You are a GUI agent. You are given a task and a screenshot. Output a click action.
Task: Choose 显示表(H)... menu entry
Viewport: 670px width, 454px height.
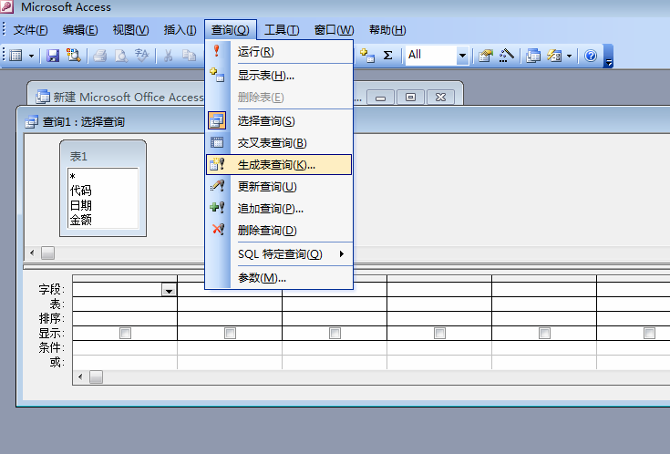coord(279,76)
